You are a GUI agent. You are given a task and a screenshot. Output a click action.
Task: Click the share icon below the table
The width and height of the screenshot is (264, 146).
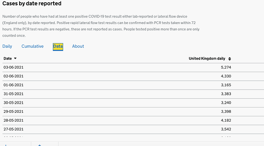pos(39,145)
